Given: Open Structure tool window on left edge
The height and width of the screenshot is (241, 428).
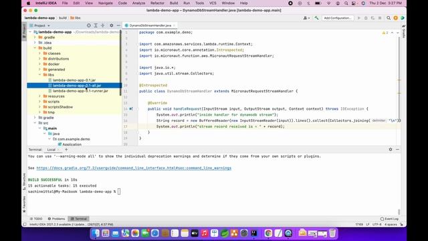Looking at the screenshot, I should (24, 181).
